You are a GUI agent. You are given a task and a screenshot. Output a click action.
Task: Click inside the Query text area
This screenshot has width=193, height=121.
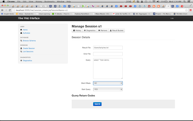tap(108, 69)
